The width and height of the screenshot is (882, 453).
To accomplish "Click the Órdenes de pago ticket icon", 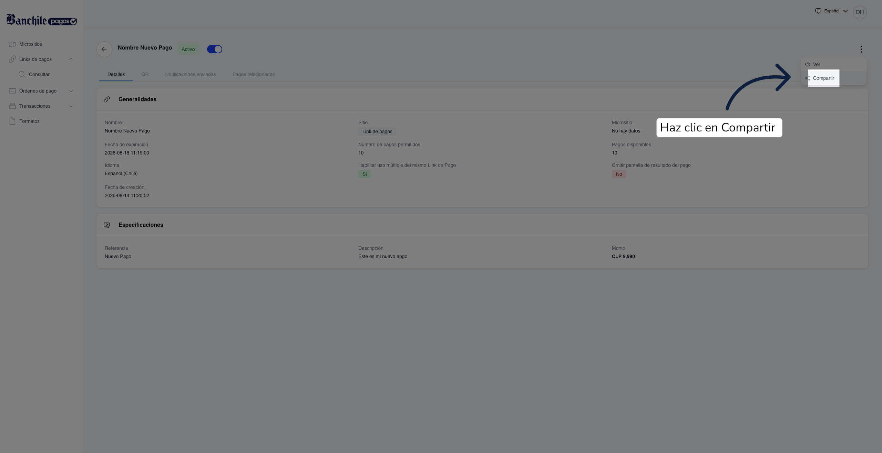I will (x=12, y=91).
